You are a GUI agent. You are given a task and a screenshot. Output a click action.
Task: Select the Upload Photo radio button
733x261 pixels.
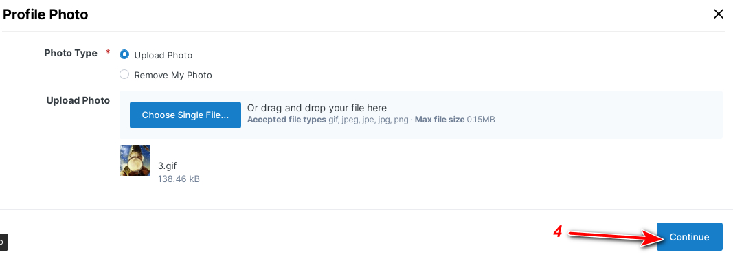[x=124, y=54]
